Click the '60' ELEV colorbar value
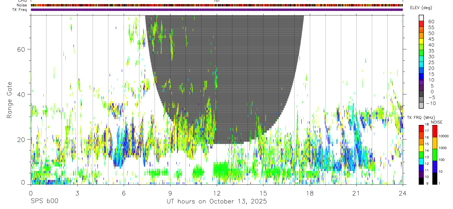 [x=430, y=21]
